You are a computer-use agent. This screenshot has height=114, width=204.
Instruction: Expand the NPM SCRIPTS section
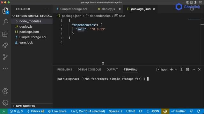[x=32, y=106]
